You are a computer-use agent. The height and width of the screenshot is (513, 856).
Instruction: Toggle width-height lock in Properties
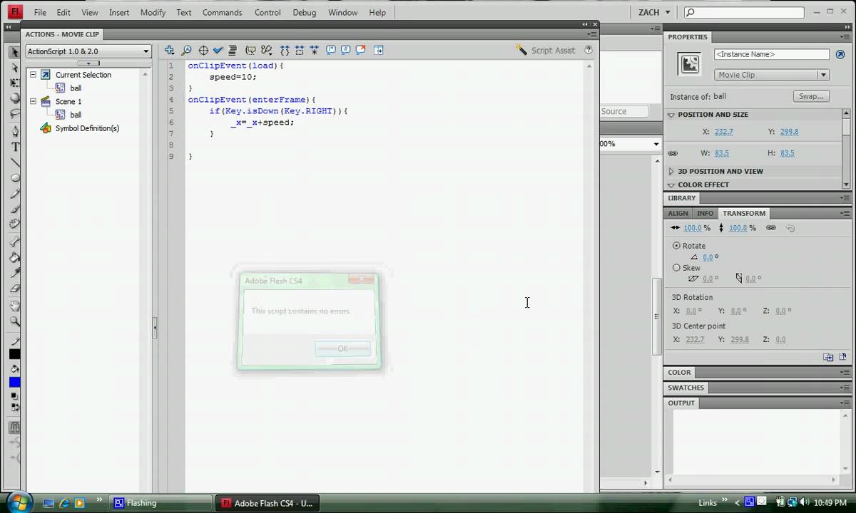click(x=673, y=153)
